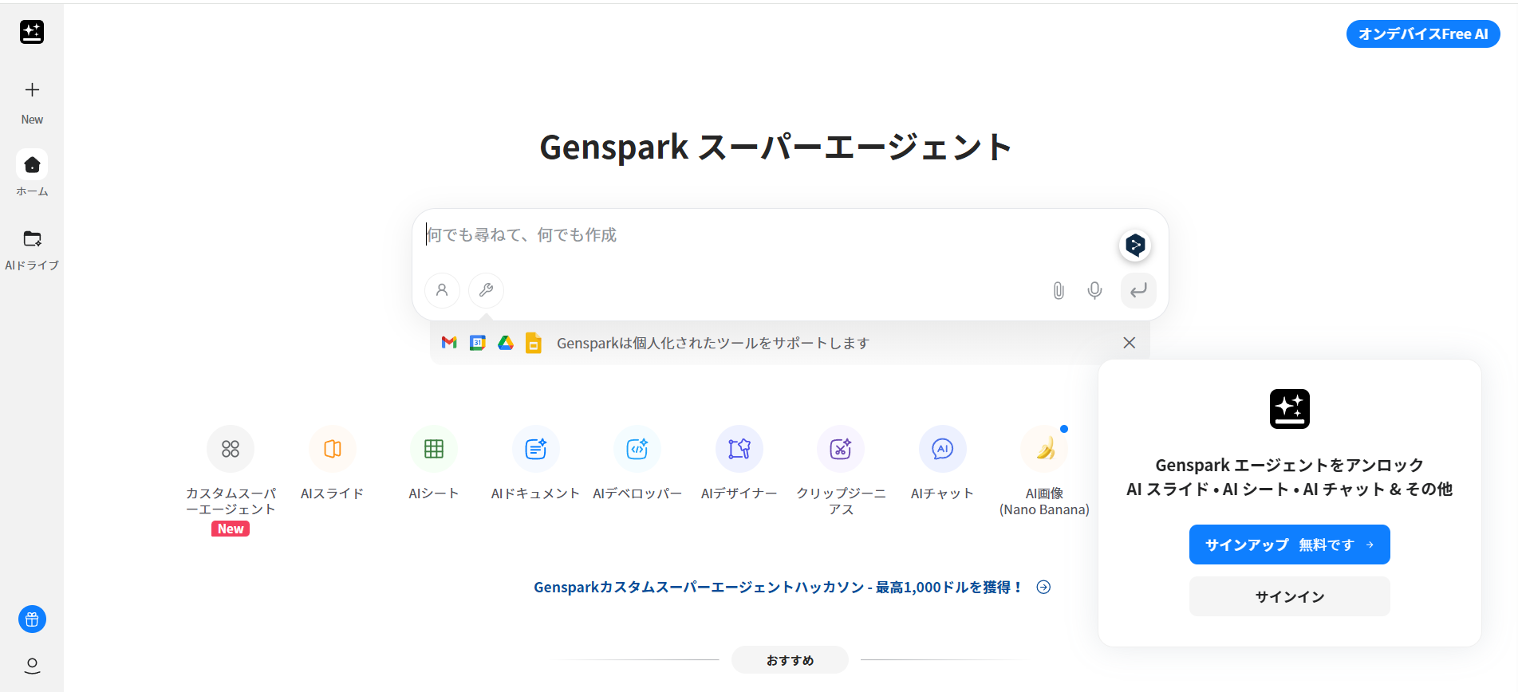This screenshot has height=692, width=1518.
Task: Open AIスライド agent
Action: (x=332, y=450)
